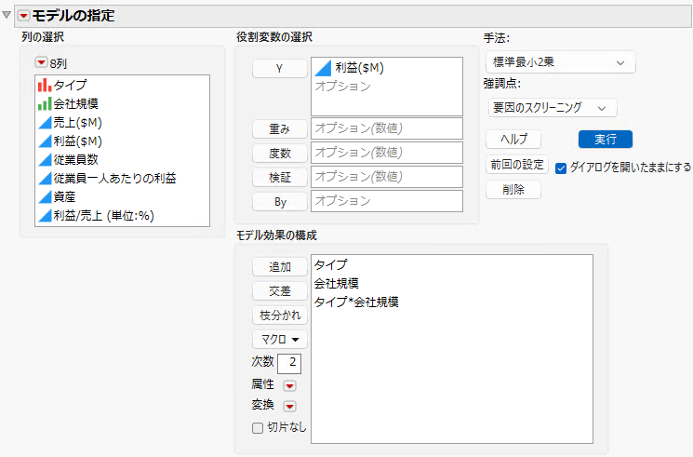This screenshot has height=457, width=693.
Task: Select the 資産 column in list
Action: pos(122,196)
